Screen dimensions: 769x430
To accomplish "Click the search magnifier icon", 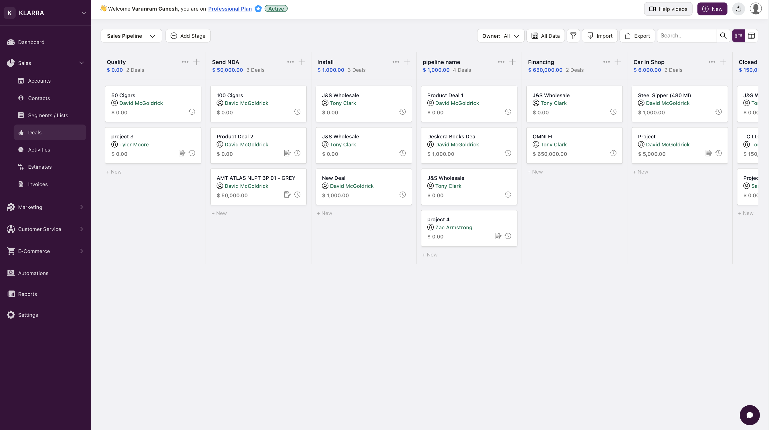I will pyautogui.click(x=723, y=36).
